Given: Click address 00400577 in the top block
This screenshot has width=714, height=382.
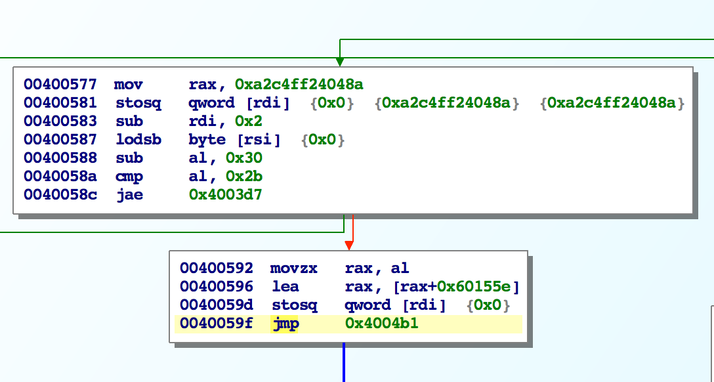Looking at the screenshot, I should 60,85.
